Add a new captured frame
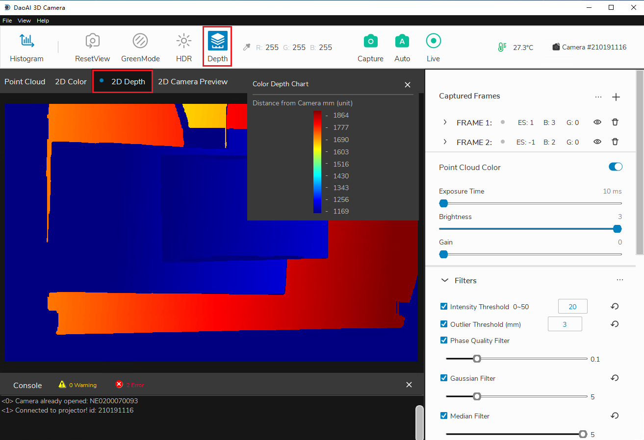This screenshot has width=644, height=440. pyautogui.click(x=616, y=97)
